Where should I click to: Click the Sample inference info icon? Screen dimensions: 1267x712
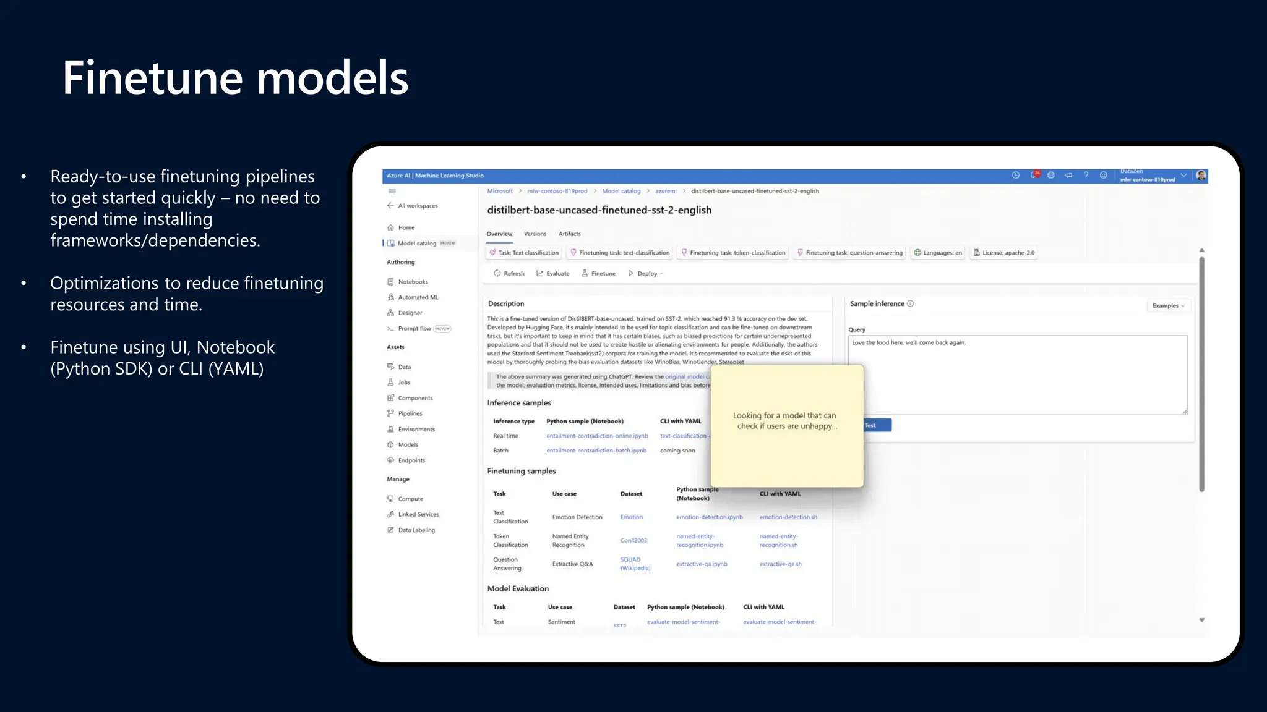[x=910, y=303]
